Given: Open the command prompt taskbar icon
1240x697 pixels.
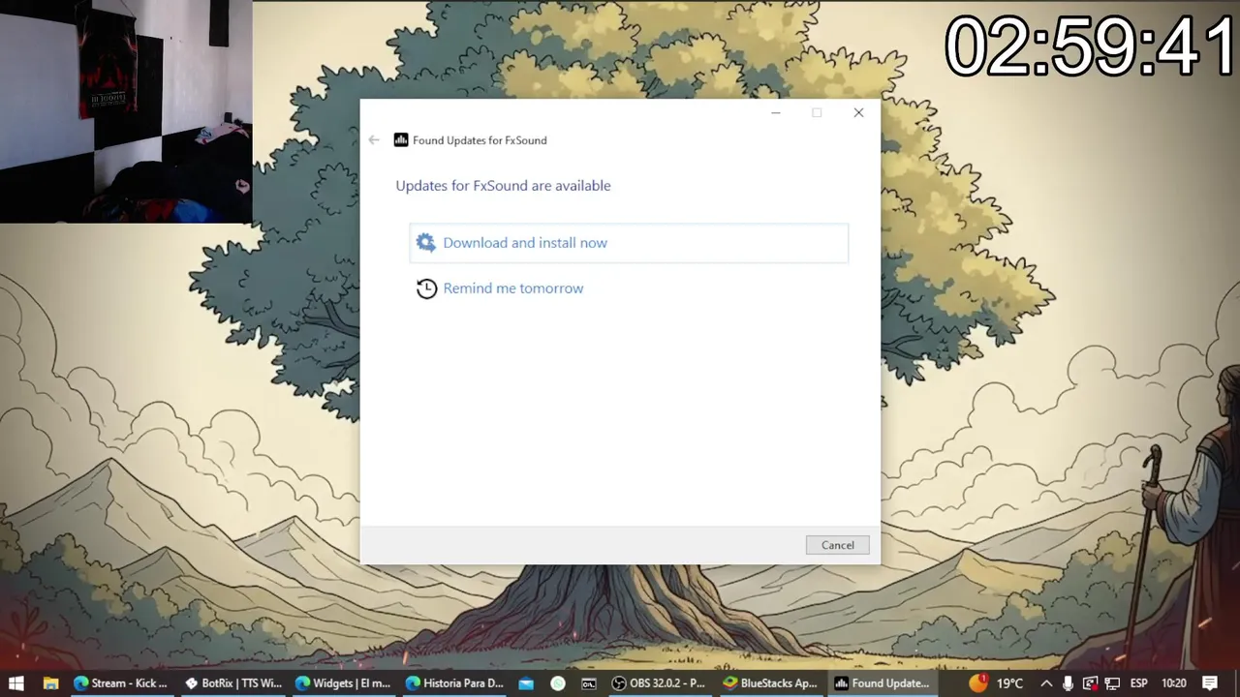Looking at the screenshot, I should (589, 683).
